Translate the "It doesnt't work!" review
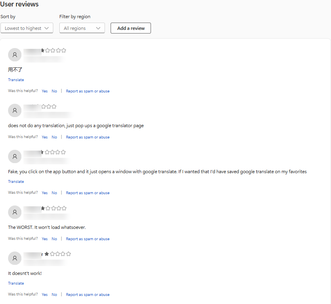331x304 pixels. 16,283
